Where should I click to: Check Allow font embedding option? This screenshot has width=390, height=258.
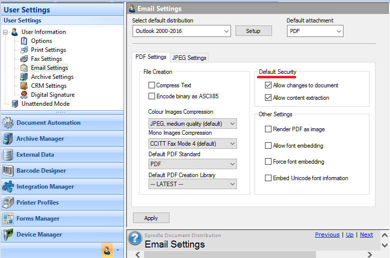[268, 146]
